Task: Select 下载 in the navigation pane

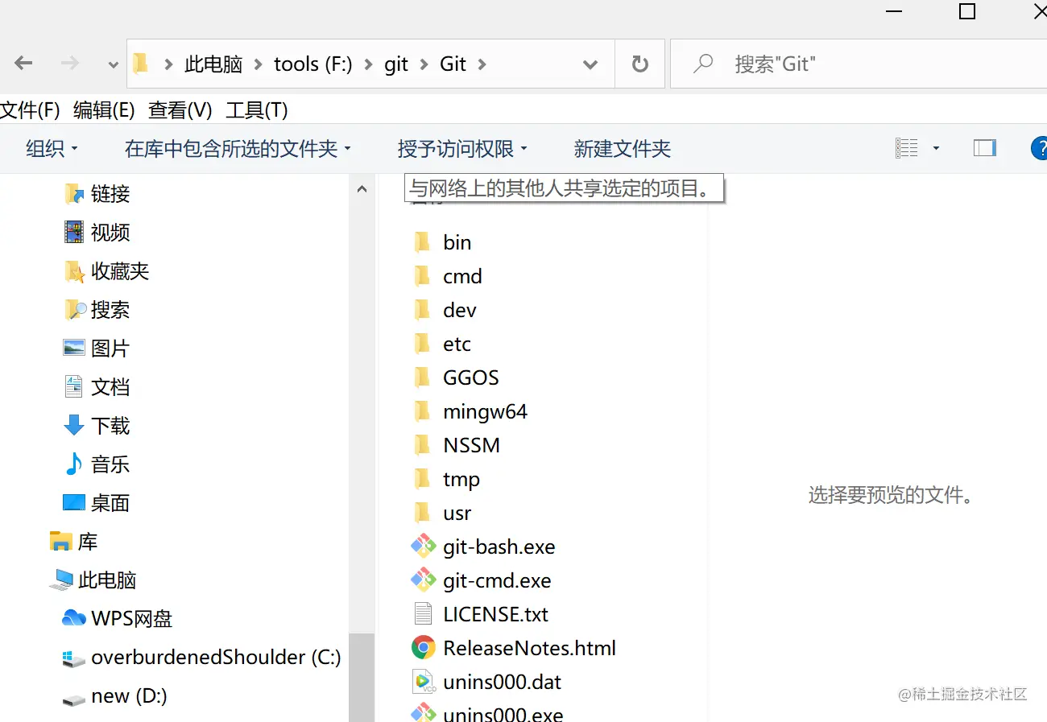Action: [97, 425]
